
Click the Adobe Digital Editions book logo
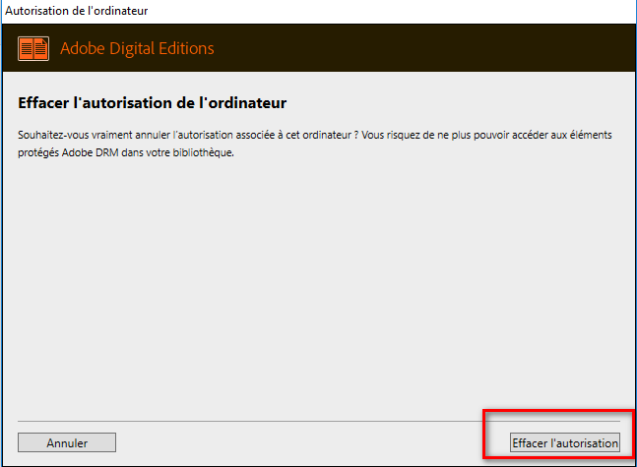tap(33, 48)
